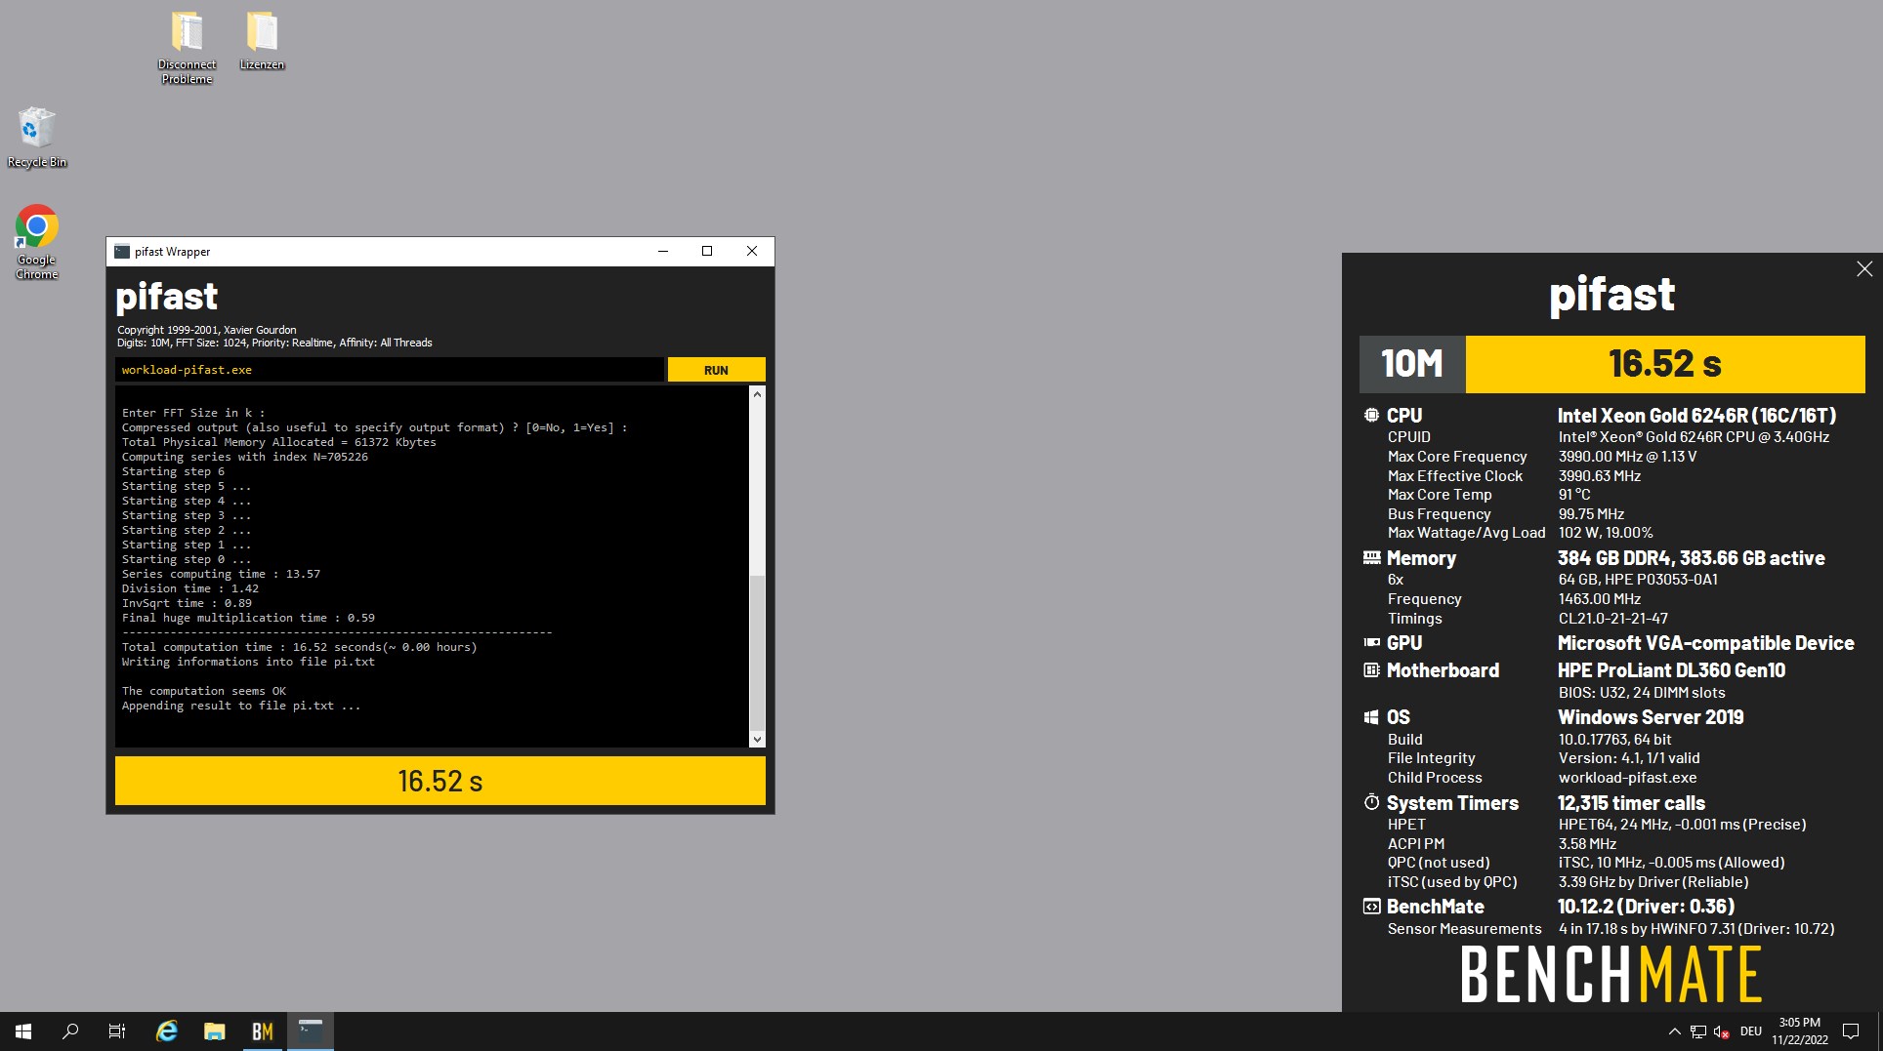Viewport: 1883px width, 1051px height.
Task: Click the BENCHMATE logo at panel bottom
Action: pos(1611,975)
